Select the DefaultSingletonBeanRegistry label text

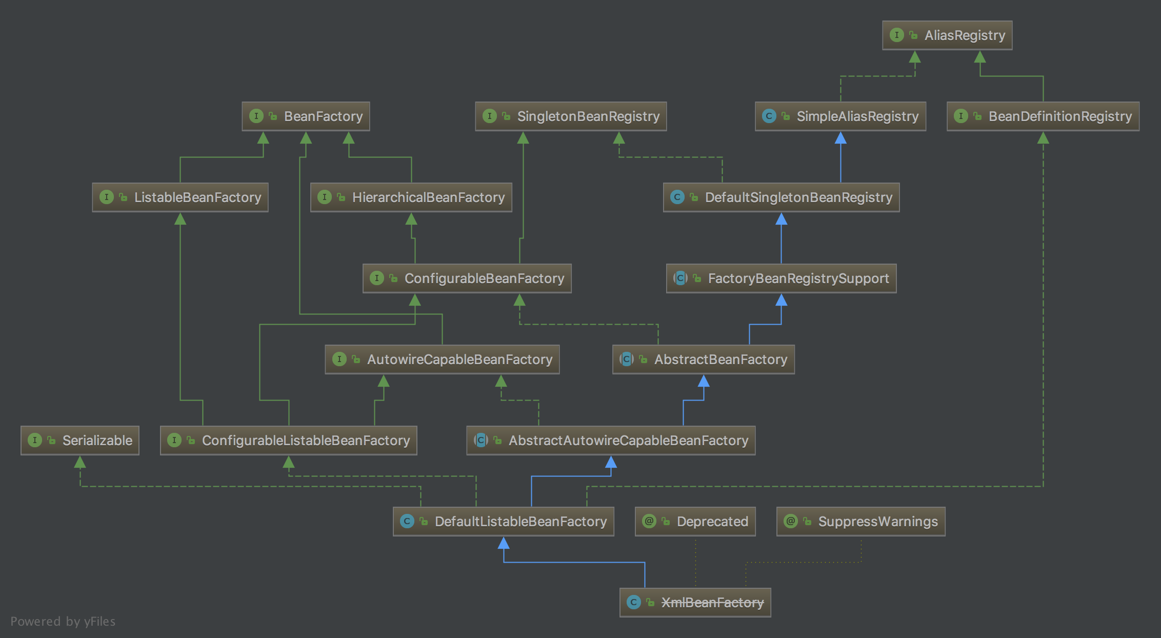(798, 197)
